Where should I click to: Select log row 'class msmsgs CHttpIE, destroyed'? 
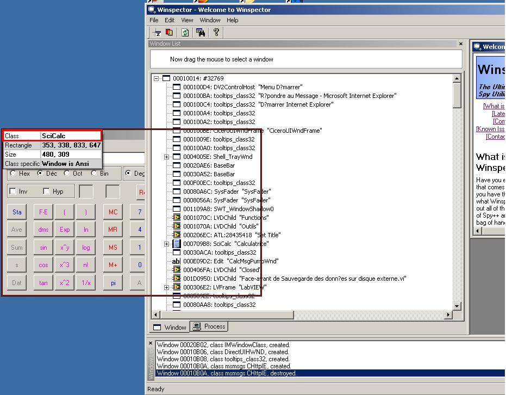(x=330, y=373)
